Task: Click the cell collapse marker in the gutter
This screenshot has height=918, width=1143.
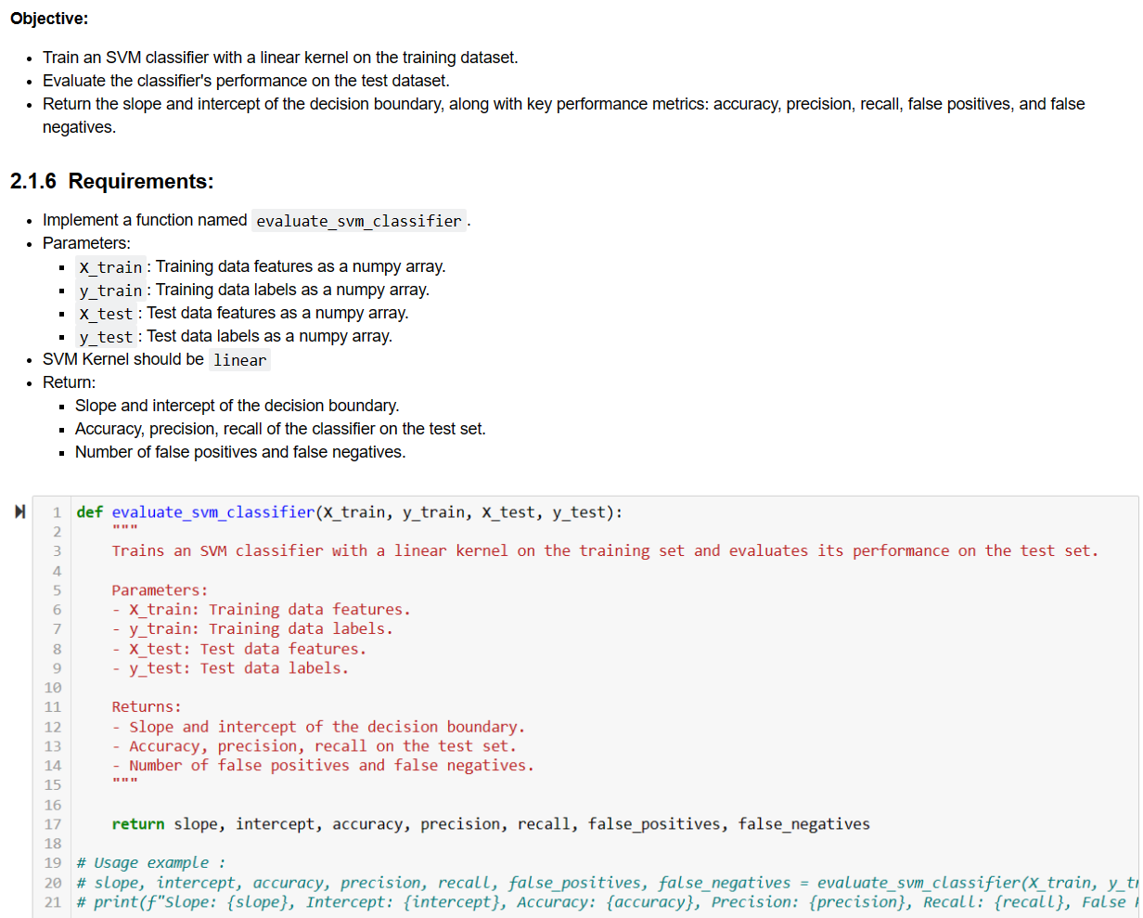Action: pos(19,510)
